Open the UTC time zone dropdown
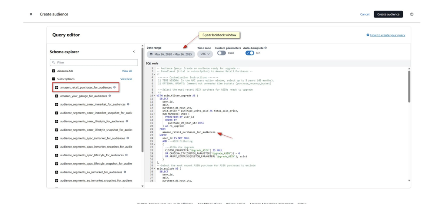The image size is (428, 208). [205, 54]
